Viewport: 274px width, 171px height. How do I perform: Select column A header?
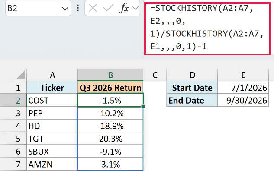point(52,75)
